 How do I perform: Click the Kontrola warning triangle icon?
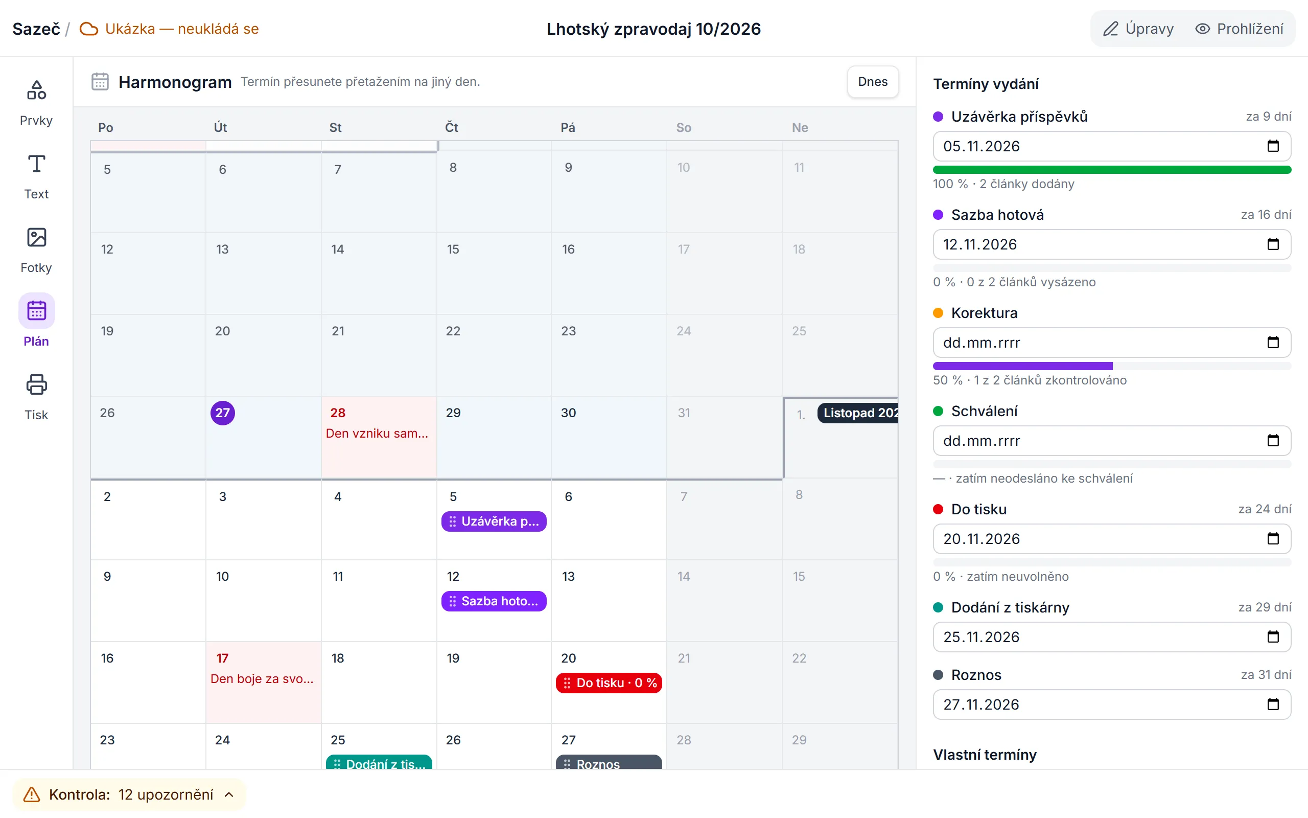tap(31, 794)
